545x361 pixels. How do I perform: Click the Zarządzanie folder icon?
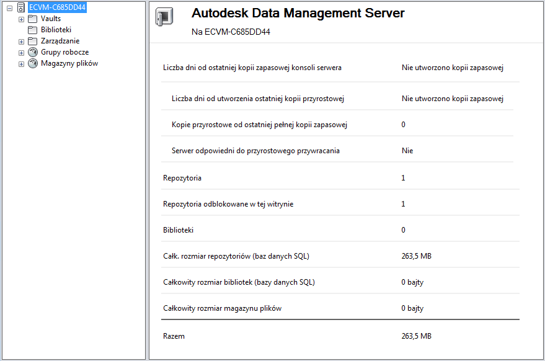[33, 41]
